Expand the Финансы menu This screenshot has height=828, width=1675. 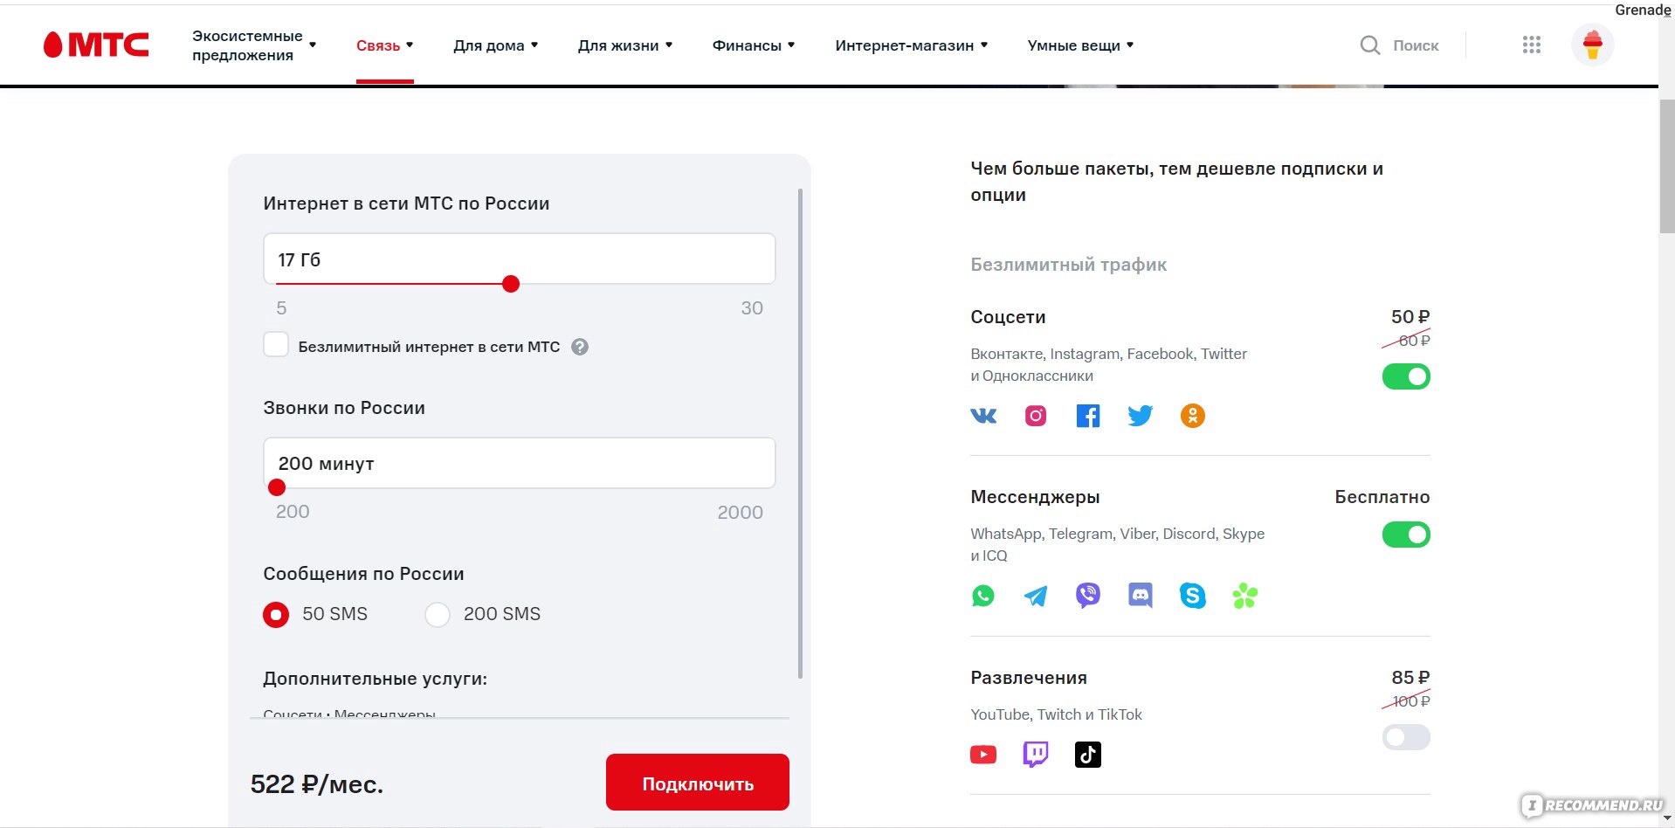[x=753, y=45]
